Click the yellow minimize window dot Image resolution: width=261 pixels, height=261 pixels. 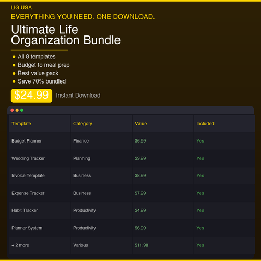coord(17,110)
